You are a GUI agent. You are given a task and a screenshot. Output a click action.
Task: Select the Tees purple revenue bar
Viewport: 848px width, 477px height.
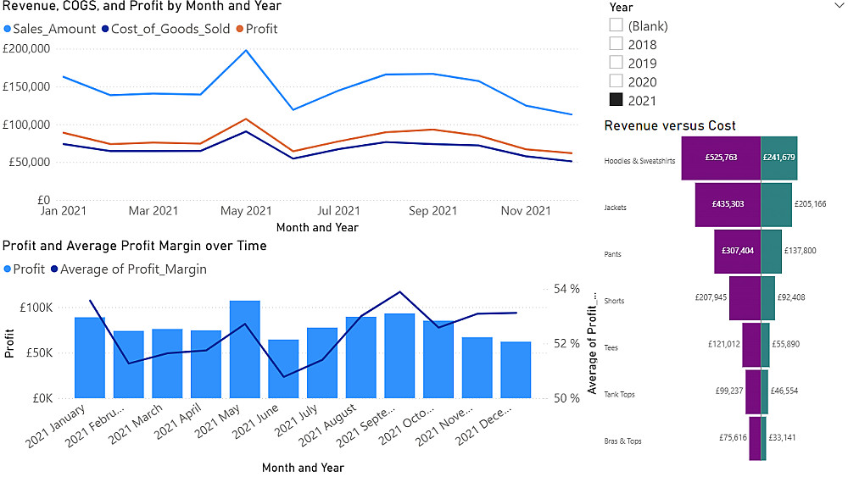pyautogui.click(x=751, y=344)
